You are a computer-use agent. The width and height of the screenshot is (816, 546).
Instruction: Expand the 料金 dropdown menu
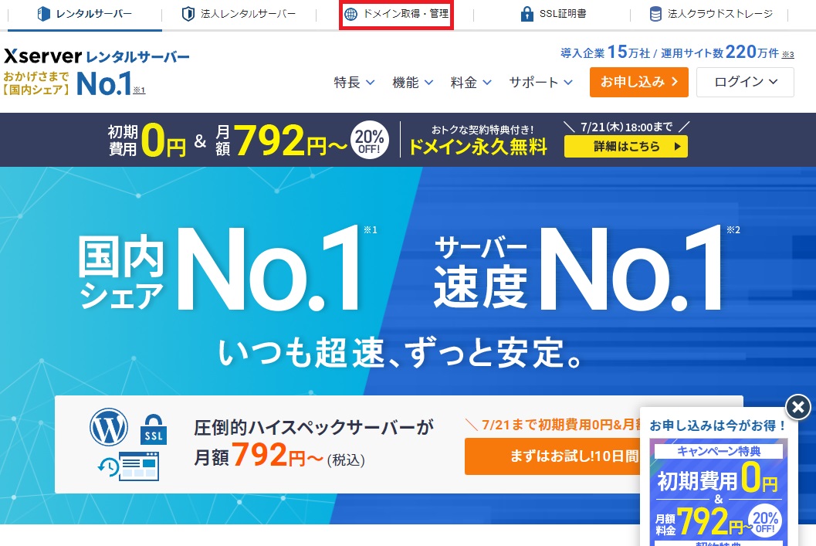click(470, 82)
